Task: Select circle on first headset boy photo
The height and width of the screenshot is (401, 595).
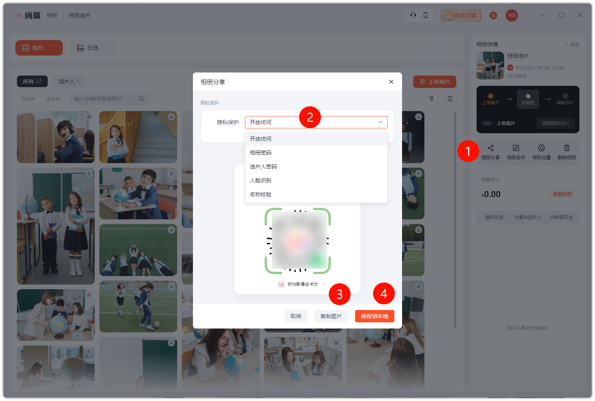Action: (89, 117)
